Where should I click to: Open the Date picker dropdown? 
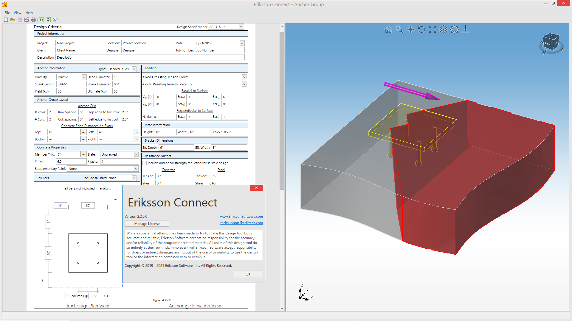tap(242, 43)
